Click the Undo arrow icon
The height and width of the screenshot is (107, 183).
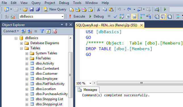tap(119, 9)
